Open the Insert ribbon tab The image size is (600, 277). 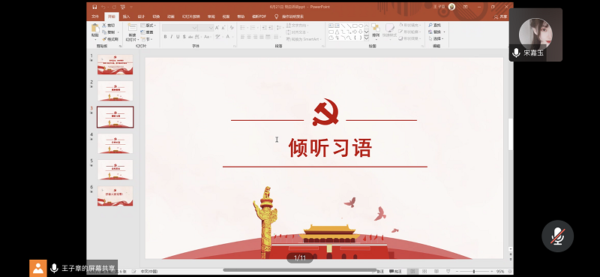126,17
